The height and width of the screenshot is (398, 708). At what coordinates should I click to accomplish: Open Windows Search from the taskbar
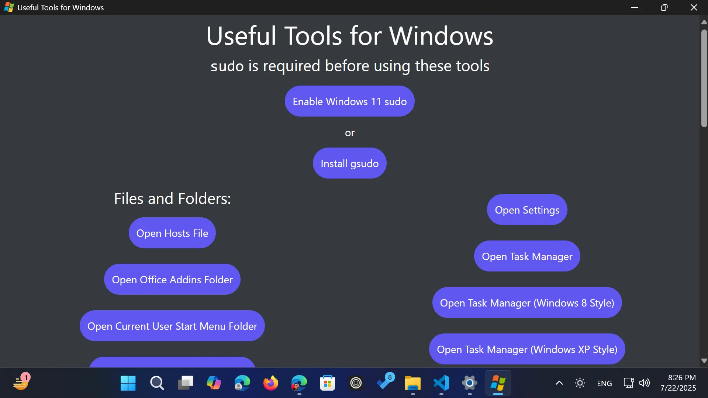tap(157, 383)
